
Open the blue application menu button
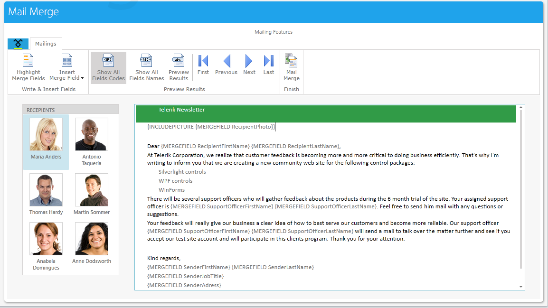click(x=18, y=44)
